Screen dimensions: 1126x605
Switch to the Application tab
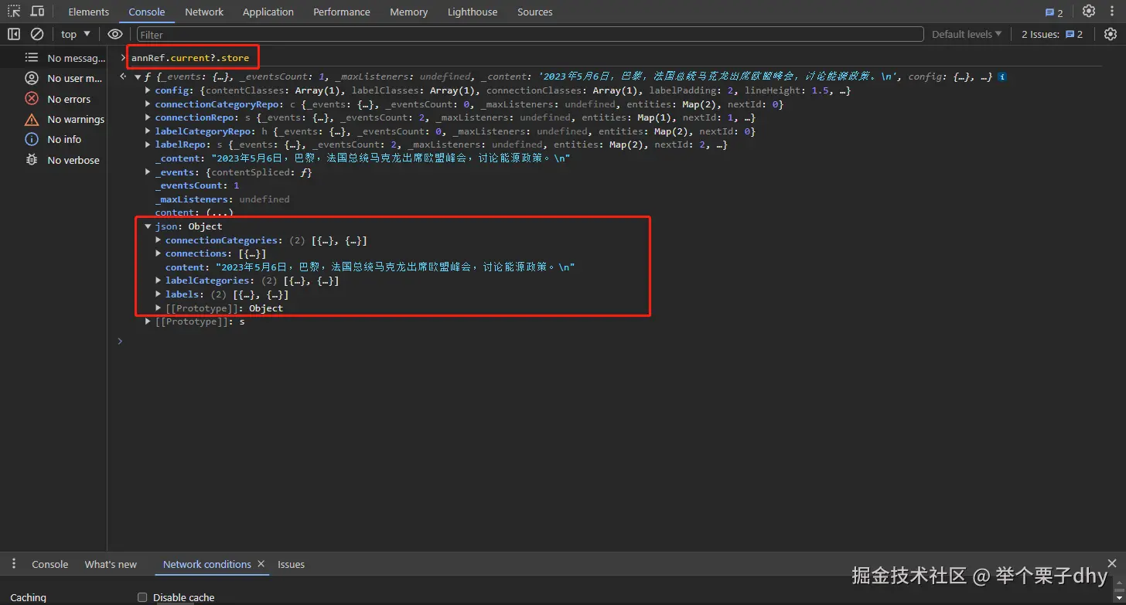pos(268,12)
